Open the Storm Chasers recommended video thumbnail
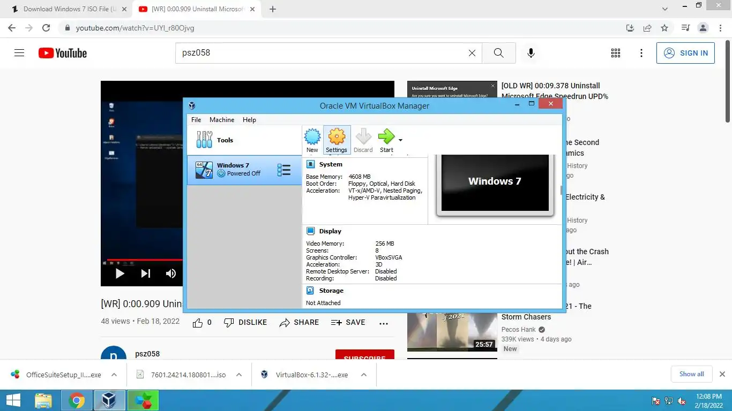The width and height of the screenshot is (732, 411). (x=452, y=331)
